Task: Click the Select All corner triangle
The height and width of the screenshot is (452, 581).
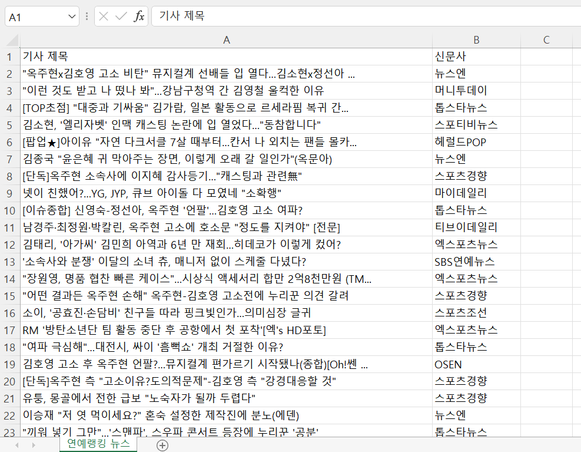Action: 12,40
